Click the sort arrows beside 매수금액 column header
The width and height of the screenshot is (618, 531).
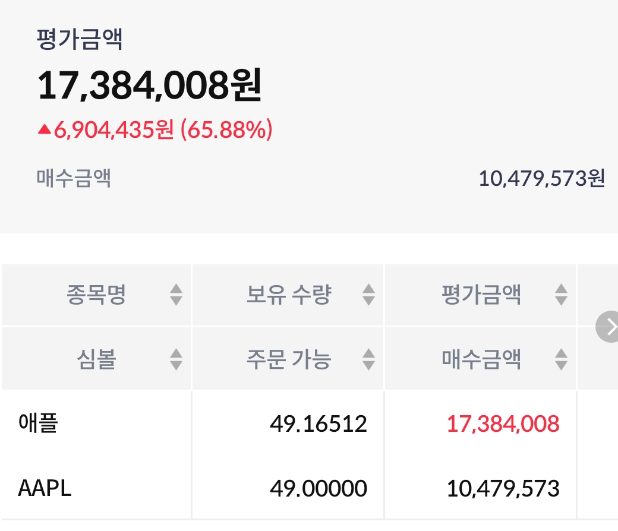(x=561, y=359)
